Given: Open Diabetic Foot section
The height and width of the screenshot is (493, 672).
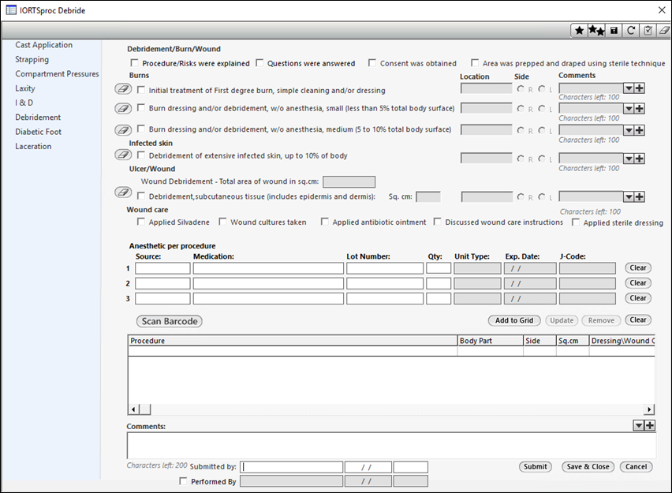Looking at the screenshot, I should click(x=38, y=132).
